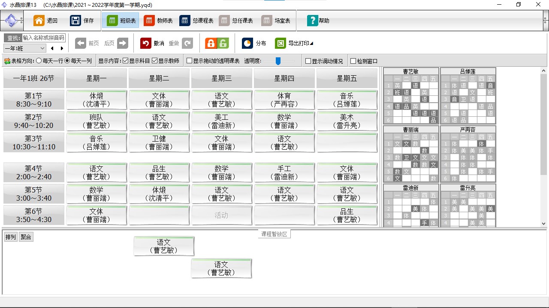
Task: Click the orange lock icon to lock courses
Action: [211, 43]
